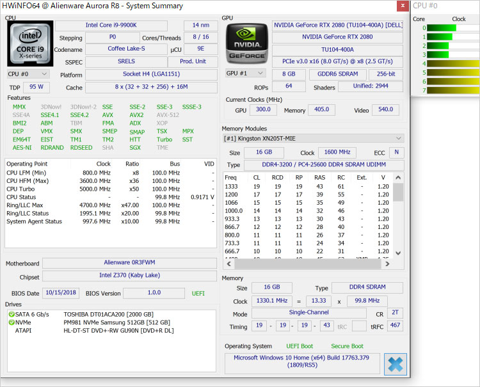The image size is (480, 387).
Task: Click the Intel Z370 (Kaby Lake) chipset field
Action: [129, 275]
